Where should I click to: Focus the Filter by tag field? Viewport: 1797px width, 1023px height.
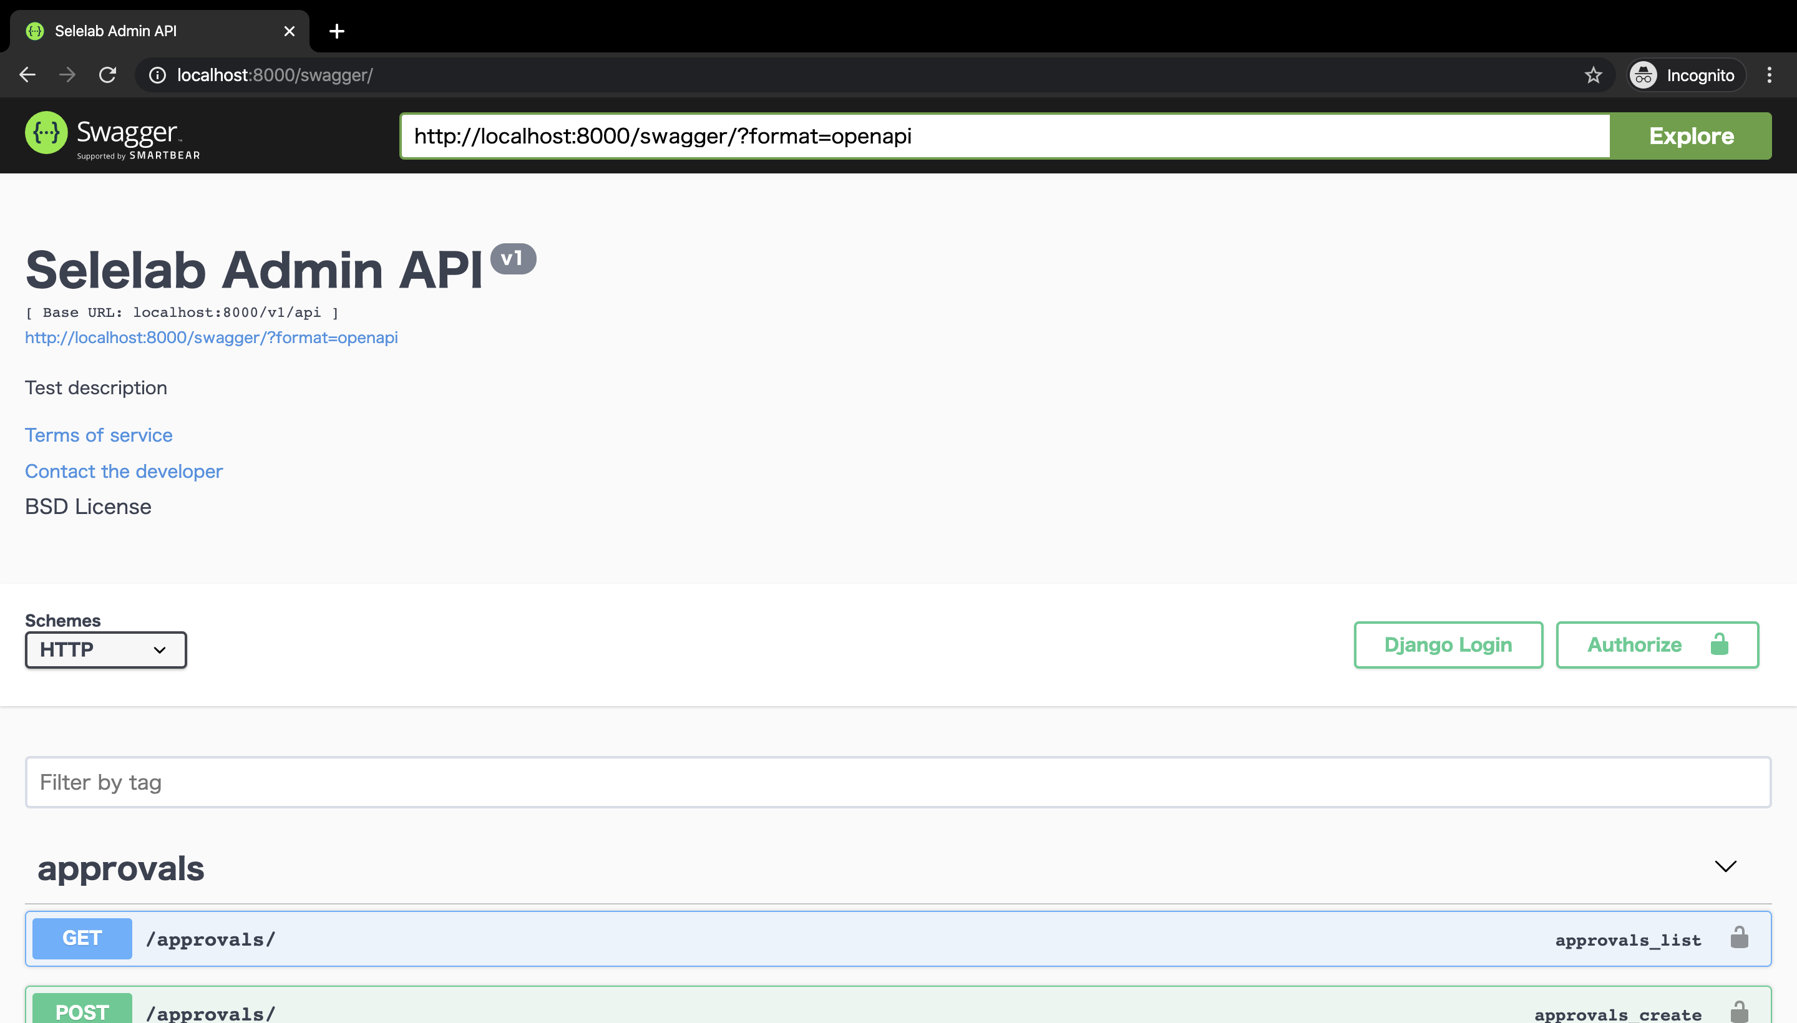(x=897, y=782)
